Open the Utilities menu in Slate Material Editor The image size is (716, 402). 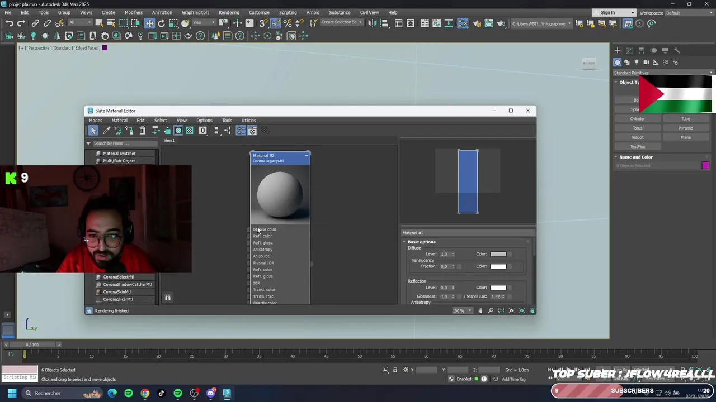[248, 121]
